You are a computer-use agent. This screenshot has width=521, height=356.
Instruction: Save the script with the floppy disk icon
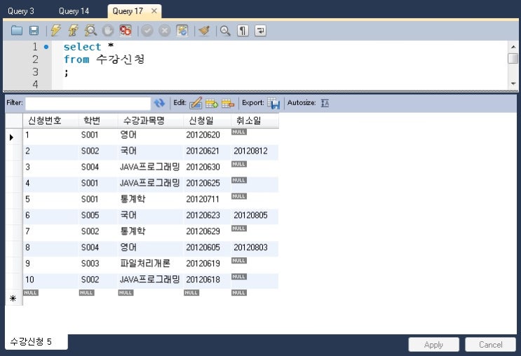[34, 31]
